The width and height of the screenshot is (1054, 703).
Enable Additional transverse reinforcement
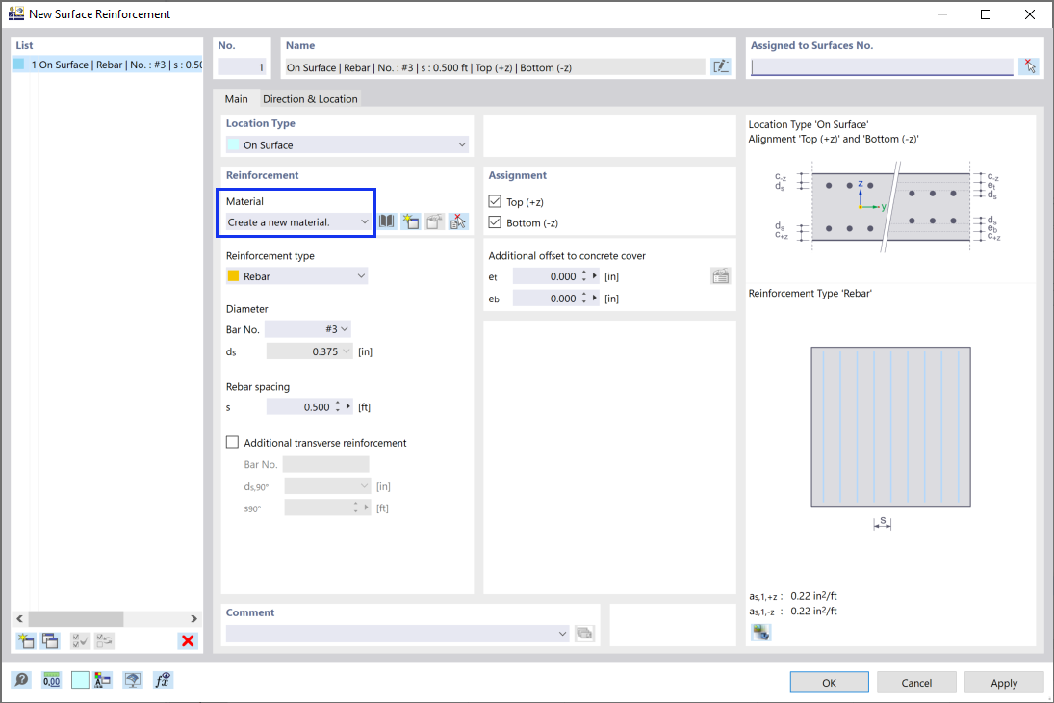232,441
